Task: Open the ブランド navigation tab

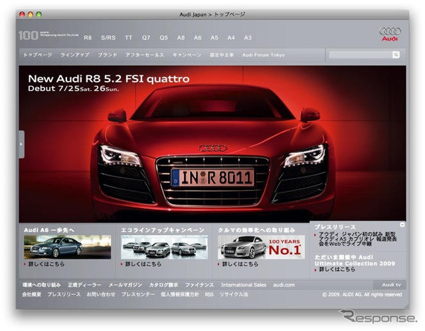Action: (108, 55)
